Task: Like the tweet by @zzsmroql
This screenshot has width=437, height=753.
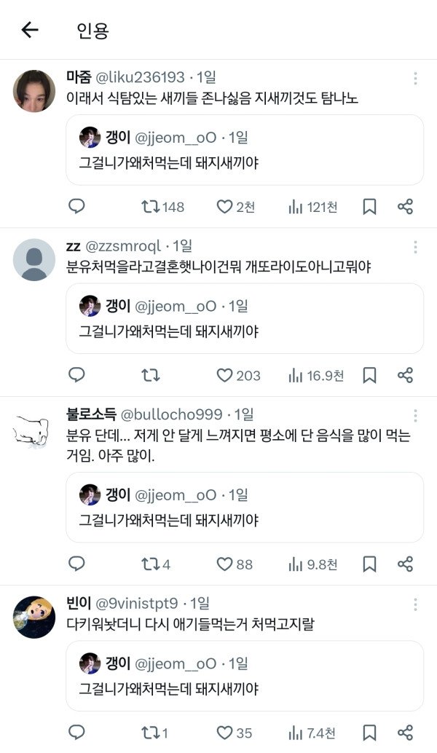Action: click(225, 376)
